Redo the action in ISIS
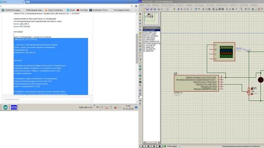 coord(199,9)
